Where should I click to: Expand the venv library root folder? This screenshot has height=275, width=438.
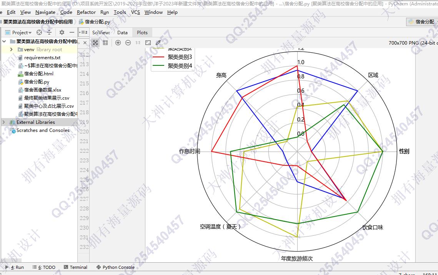point(11,50)
